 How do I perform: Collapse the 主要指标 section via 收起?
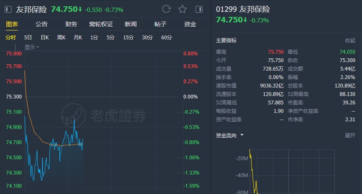pos(350,41)
